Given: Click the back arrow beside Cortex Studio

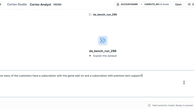Looking at the screenshot, I should [1, 4].
